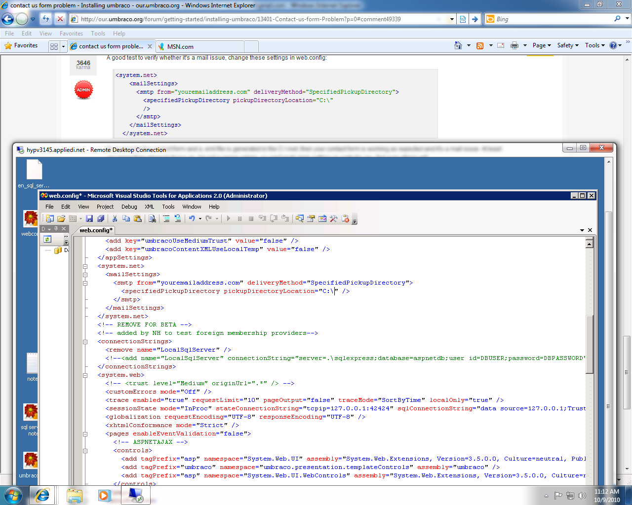Click the Refresh page icon in IE
Screen dimensions: 632x505
(46, 19)
